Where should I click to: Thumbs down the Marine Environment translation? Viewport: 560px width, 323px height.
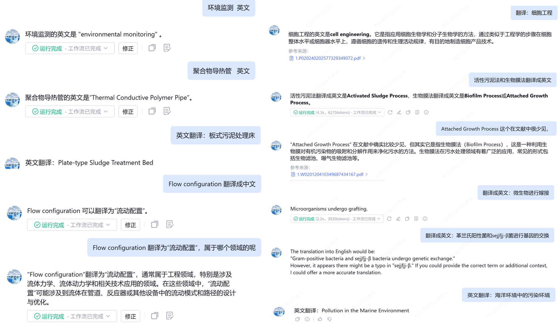tap(329, 319)
